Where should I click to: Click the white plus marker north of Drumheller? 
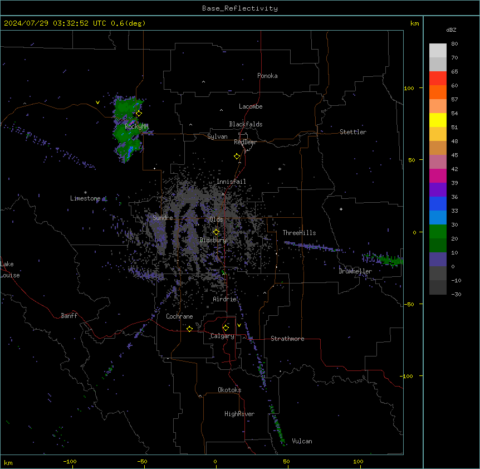[341, 209]
